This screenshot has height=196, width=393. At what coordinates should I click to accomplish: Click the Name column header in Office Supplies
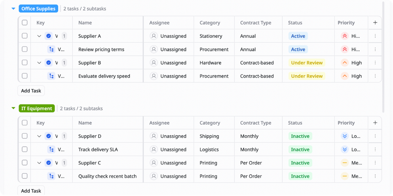coord(85,23)
